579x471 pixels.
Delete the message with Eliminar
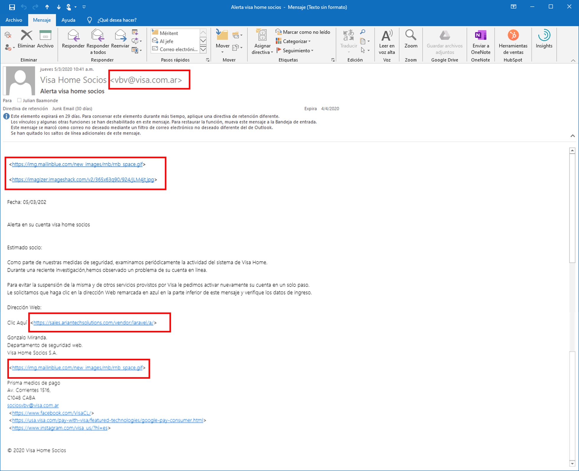point(26,39)
